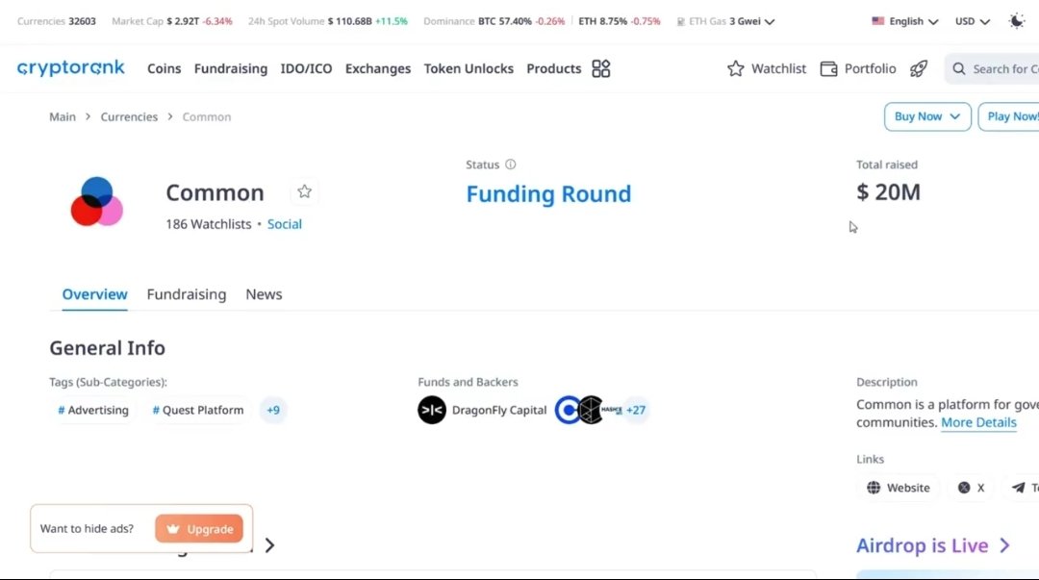Click the Portfolio wallet icon
1039x580 pixels.
[828, 68]
